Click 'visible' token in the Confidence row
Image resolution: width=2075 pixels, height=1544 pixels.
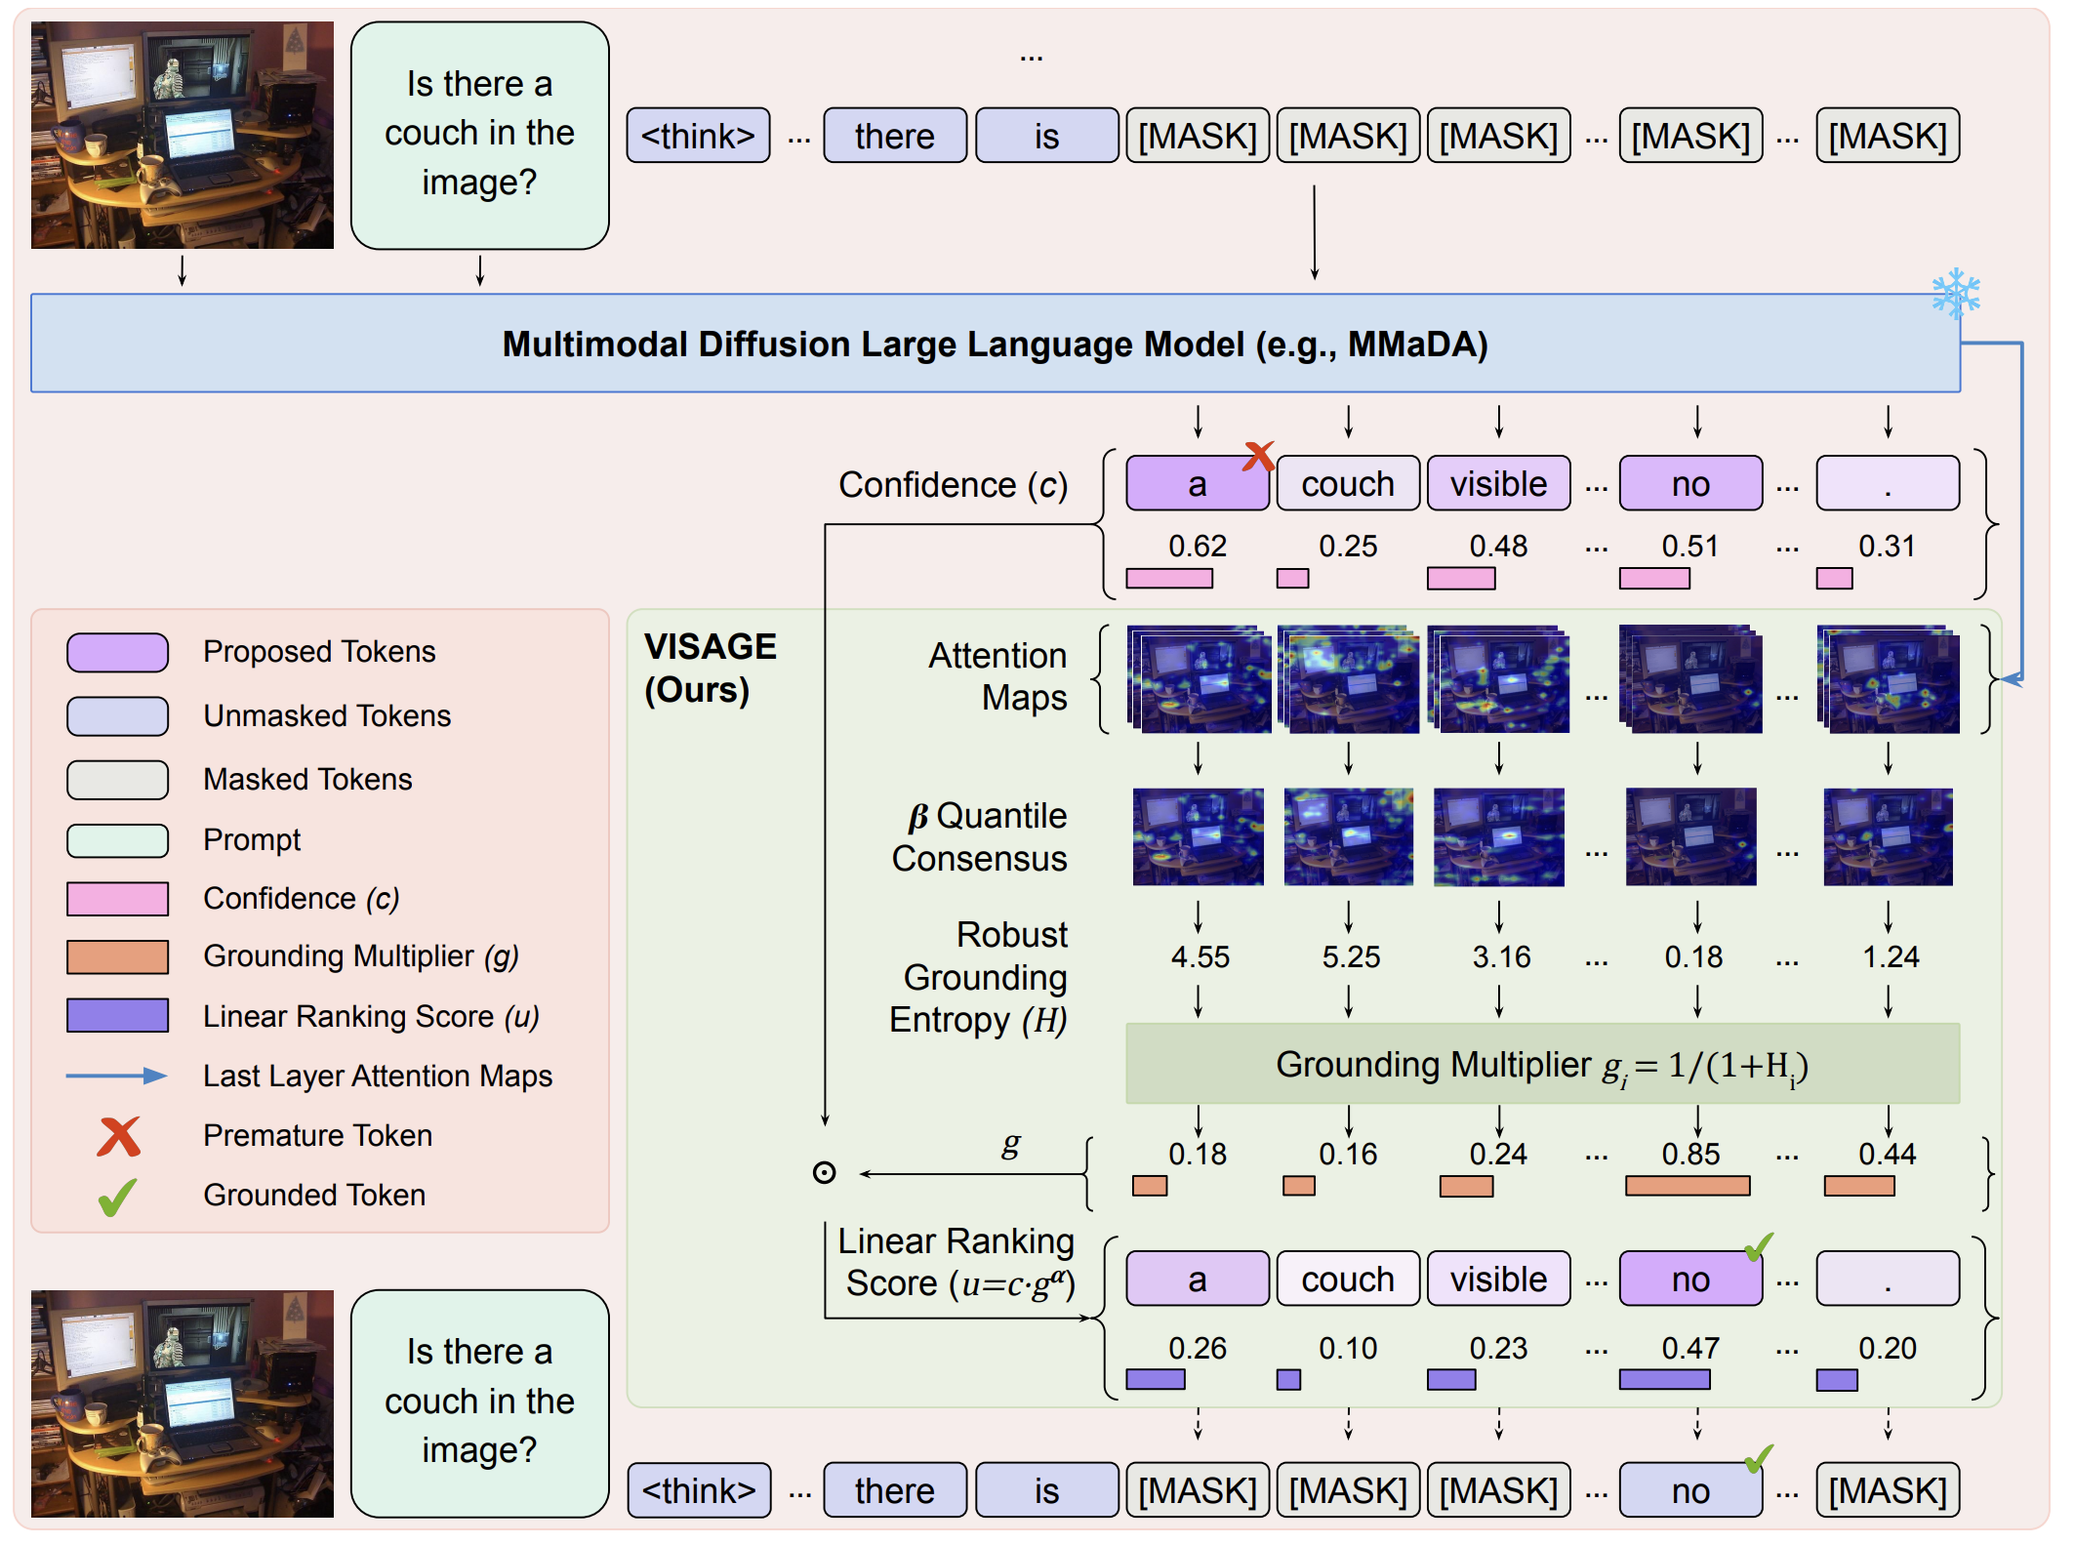pos(1498,483)
